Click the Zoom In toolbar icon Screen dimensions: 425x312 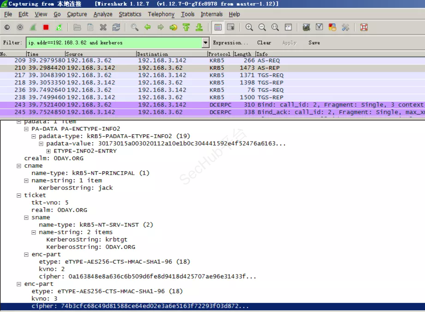249,27
